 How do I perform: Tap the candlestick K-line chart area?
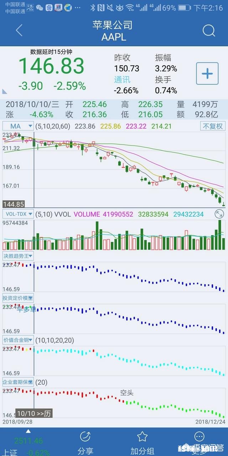(114, 169)
